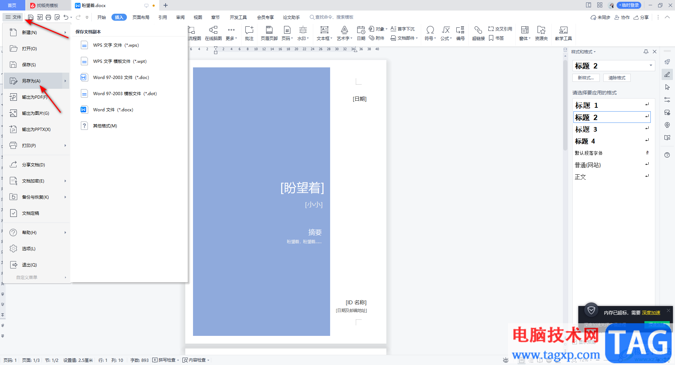Switch to the 页面布局 ribbon tab
675x365 pixels.
(141, 17)
